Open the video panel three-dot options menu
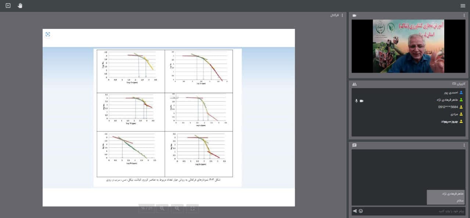This screenshot has height=218, width=470. click(x=464, y=15)
